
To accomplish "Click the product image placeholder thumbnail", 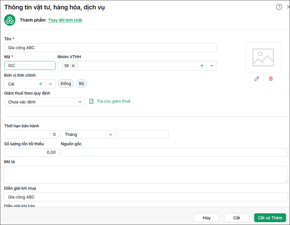I will pyautogui.click(x=263, y=57).
